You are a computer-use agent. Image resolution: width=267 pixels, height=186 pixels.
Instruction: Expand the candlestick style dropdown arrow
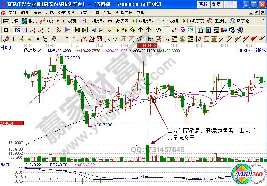tap(53, 30)
